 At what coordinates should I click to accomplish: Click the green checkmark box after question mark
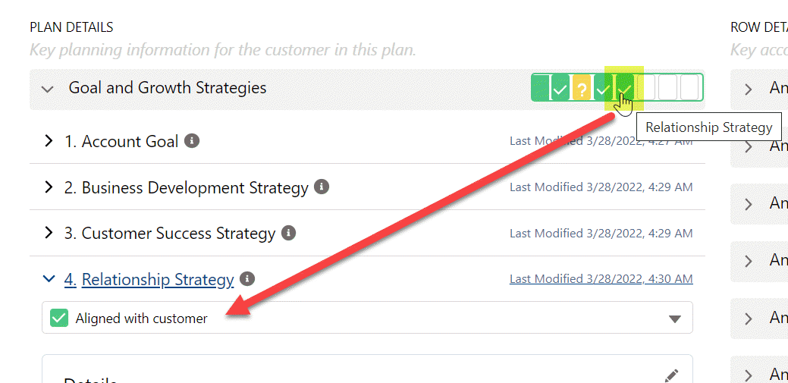point(603,87)
